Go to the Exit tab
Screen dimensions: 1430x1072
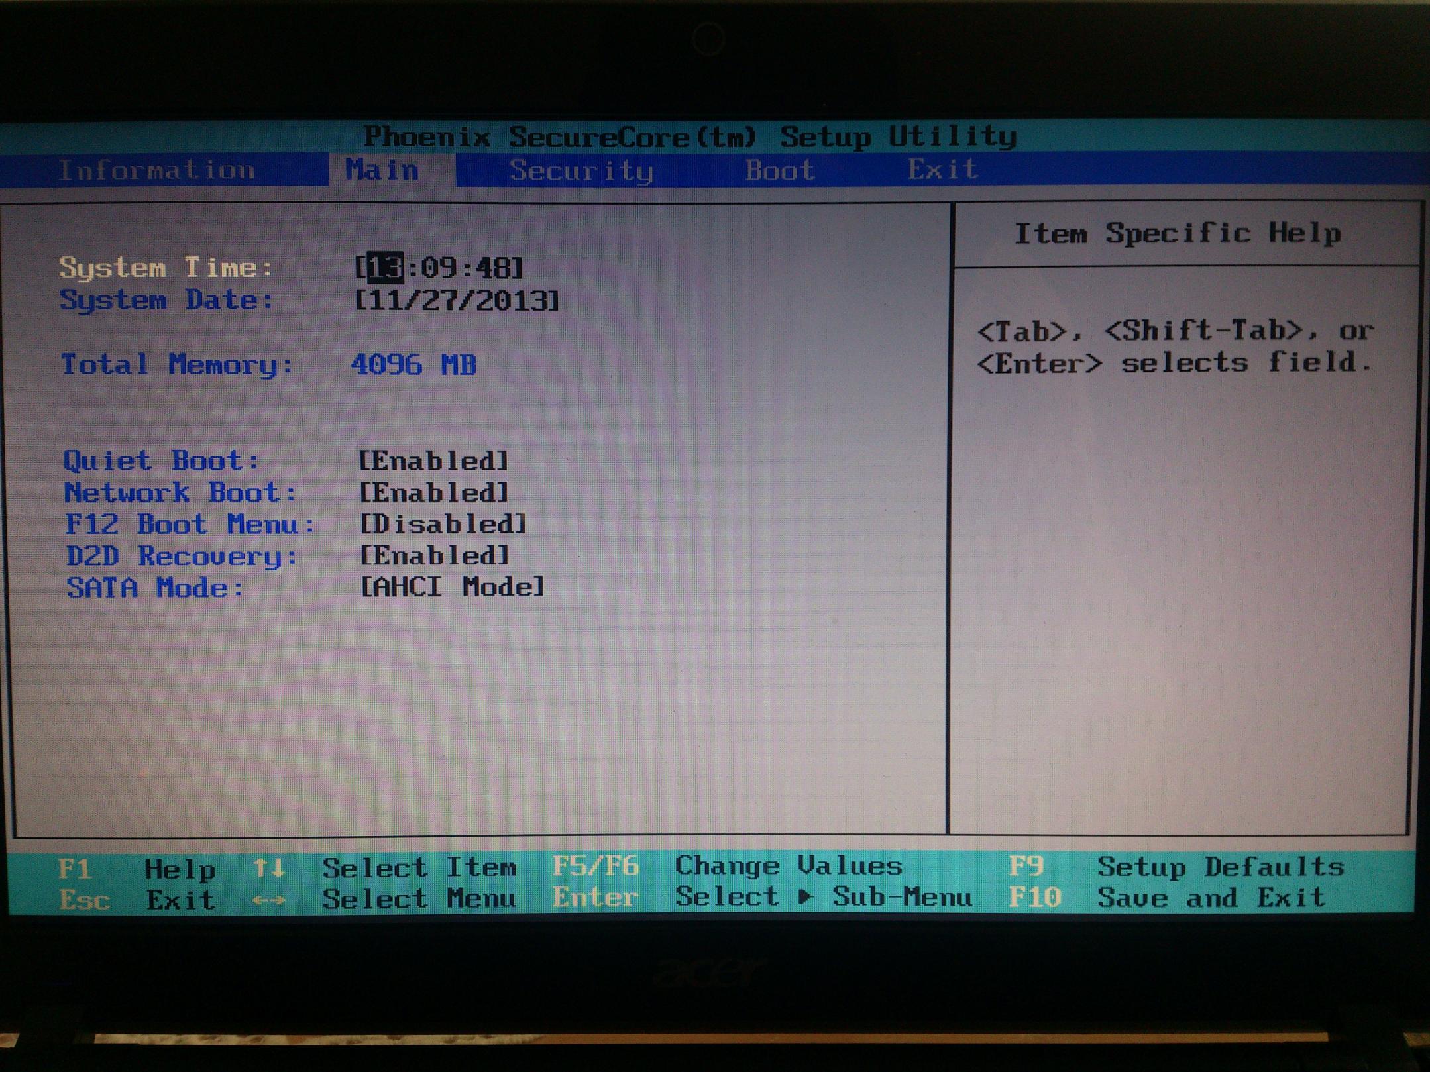pos(942,170)
